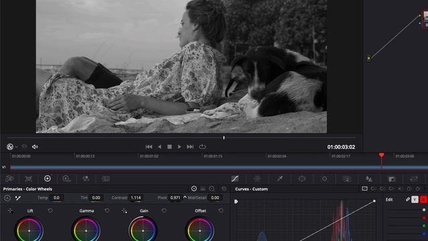The height and width of the screenshot is (241, 428).
Task: Click the green intensity slider handle
Action: (424, 226)
